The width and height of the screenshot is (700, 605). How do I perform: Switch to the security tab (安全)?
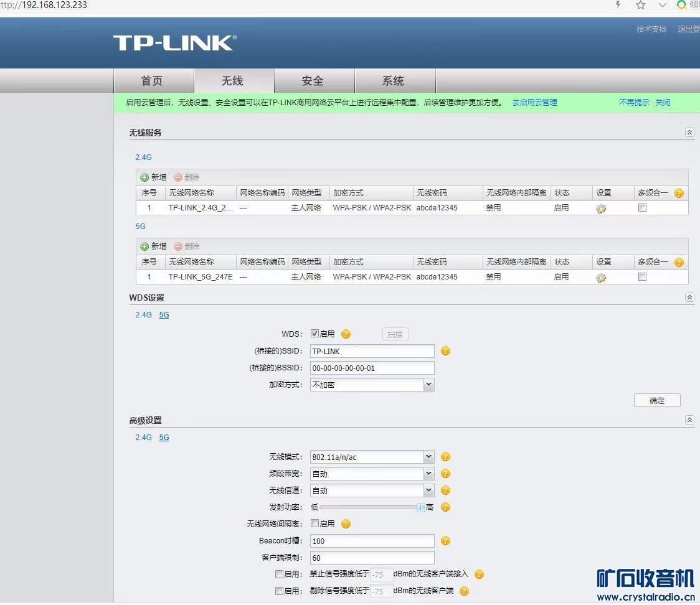pyautogui.click(x=315, y=81)
